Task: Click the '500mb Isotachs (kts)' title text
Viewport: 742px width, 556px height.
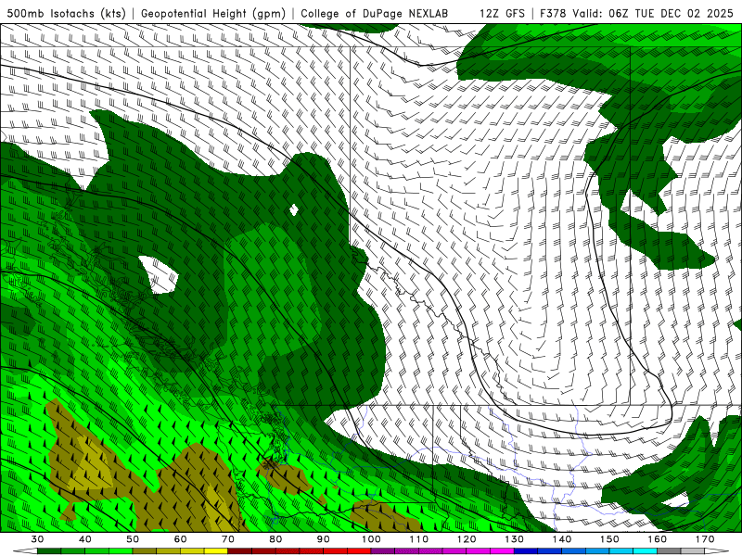Action: pyautogui.click(x=67, y=13)
